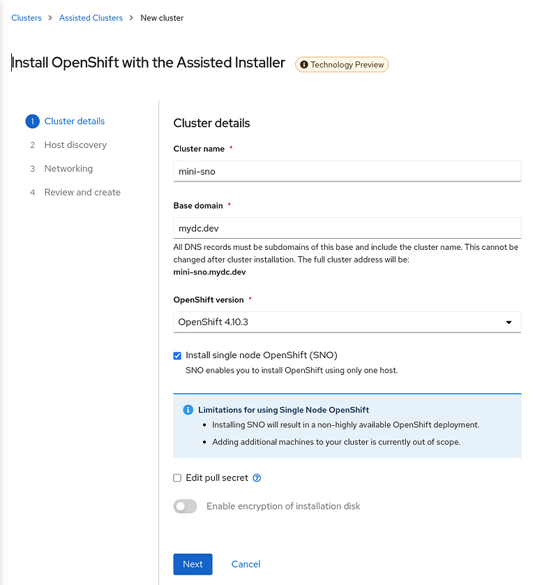Screen dimensions: 558x585
Task: Click the Install single node OpenShift label
Action: (262, 355)
